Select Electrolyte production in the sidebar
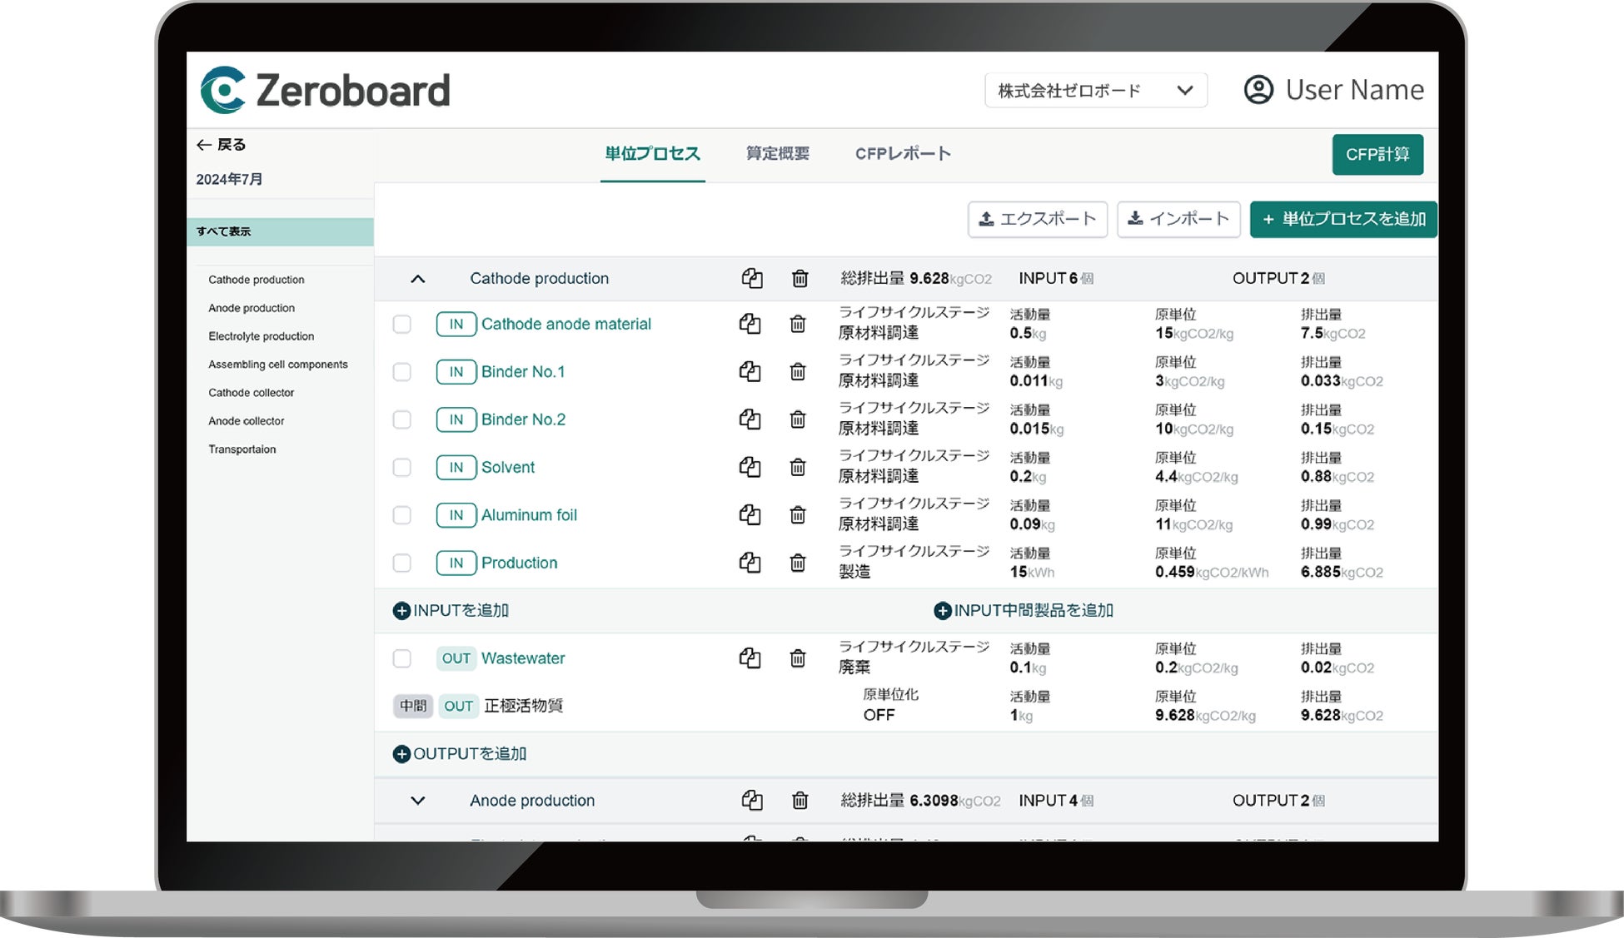The width and height of the screenshot is (1624, 938). pos(261,336)
